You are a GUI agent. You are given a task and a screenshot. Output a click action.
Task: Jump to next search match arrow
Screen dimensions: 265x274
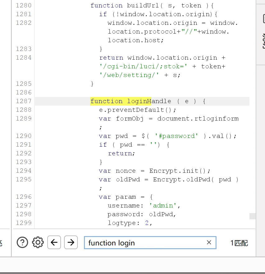(71, 242)
